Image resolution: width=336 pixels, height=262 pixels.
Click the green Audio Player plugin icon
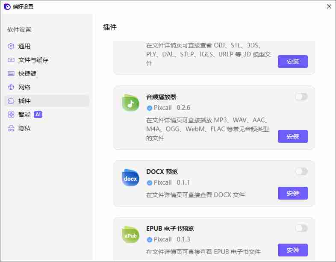130,103
